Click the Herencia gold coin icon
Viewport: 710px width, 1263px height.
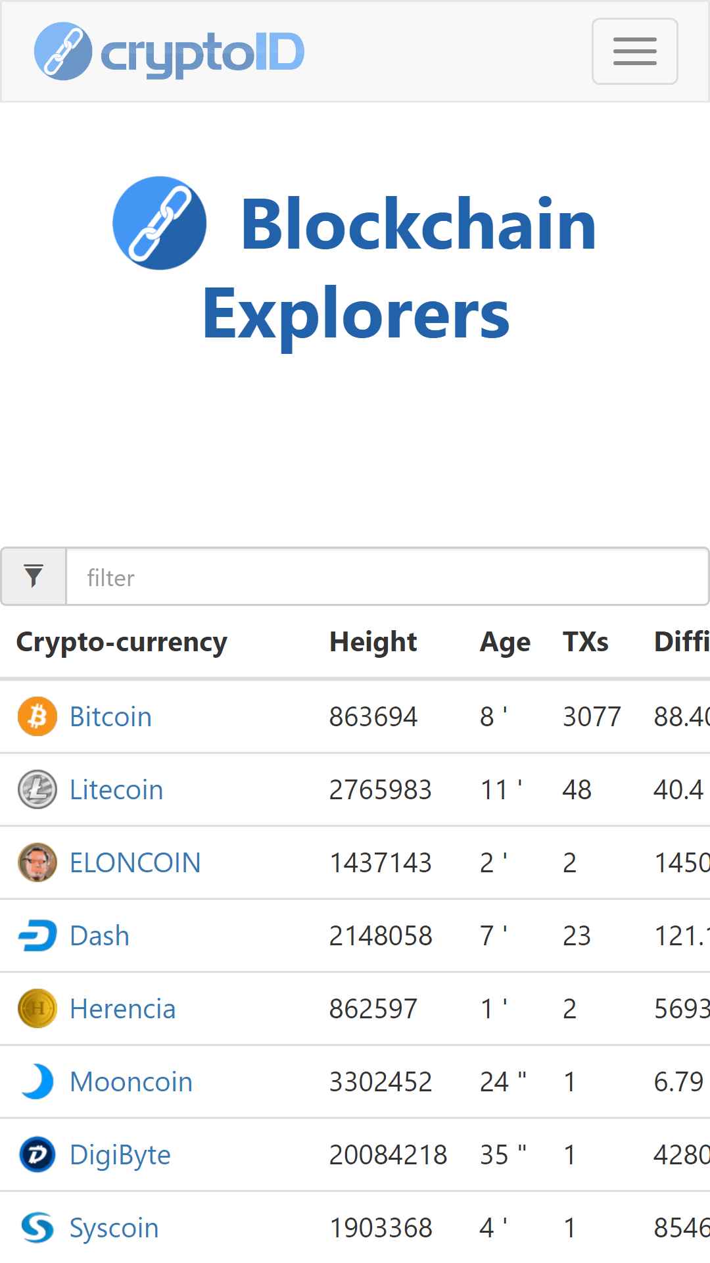[37, 1008]
